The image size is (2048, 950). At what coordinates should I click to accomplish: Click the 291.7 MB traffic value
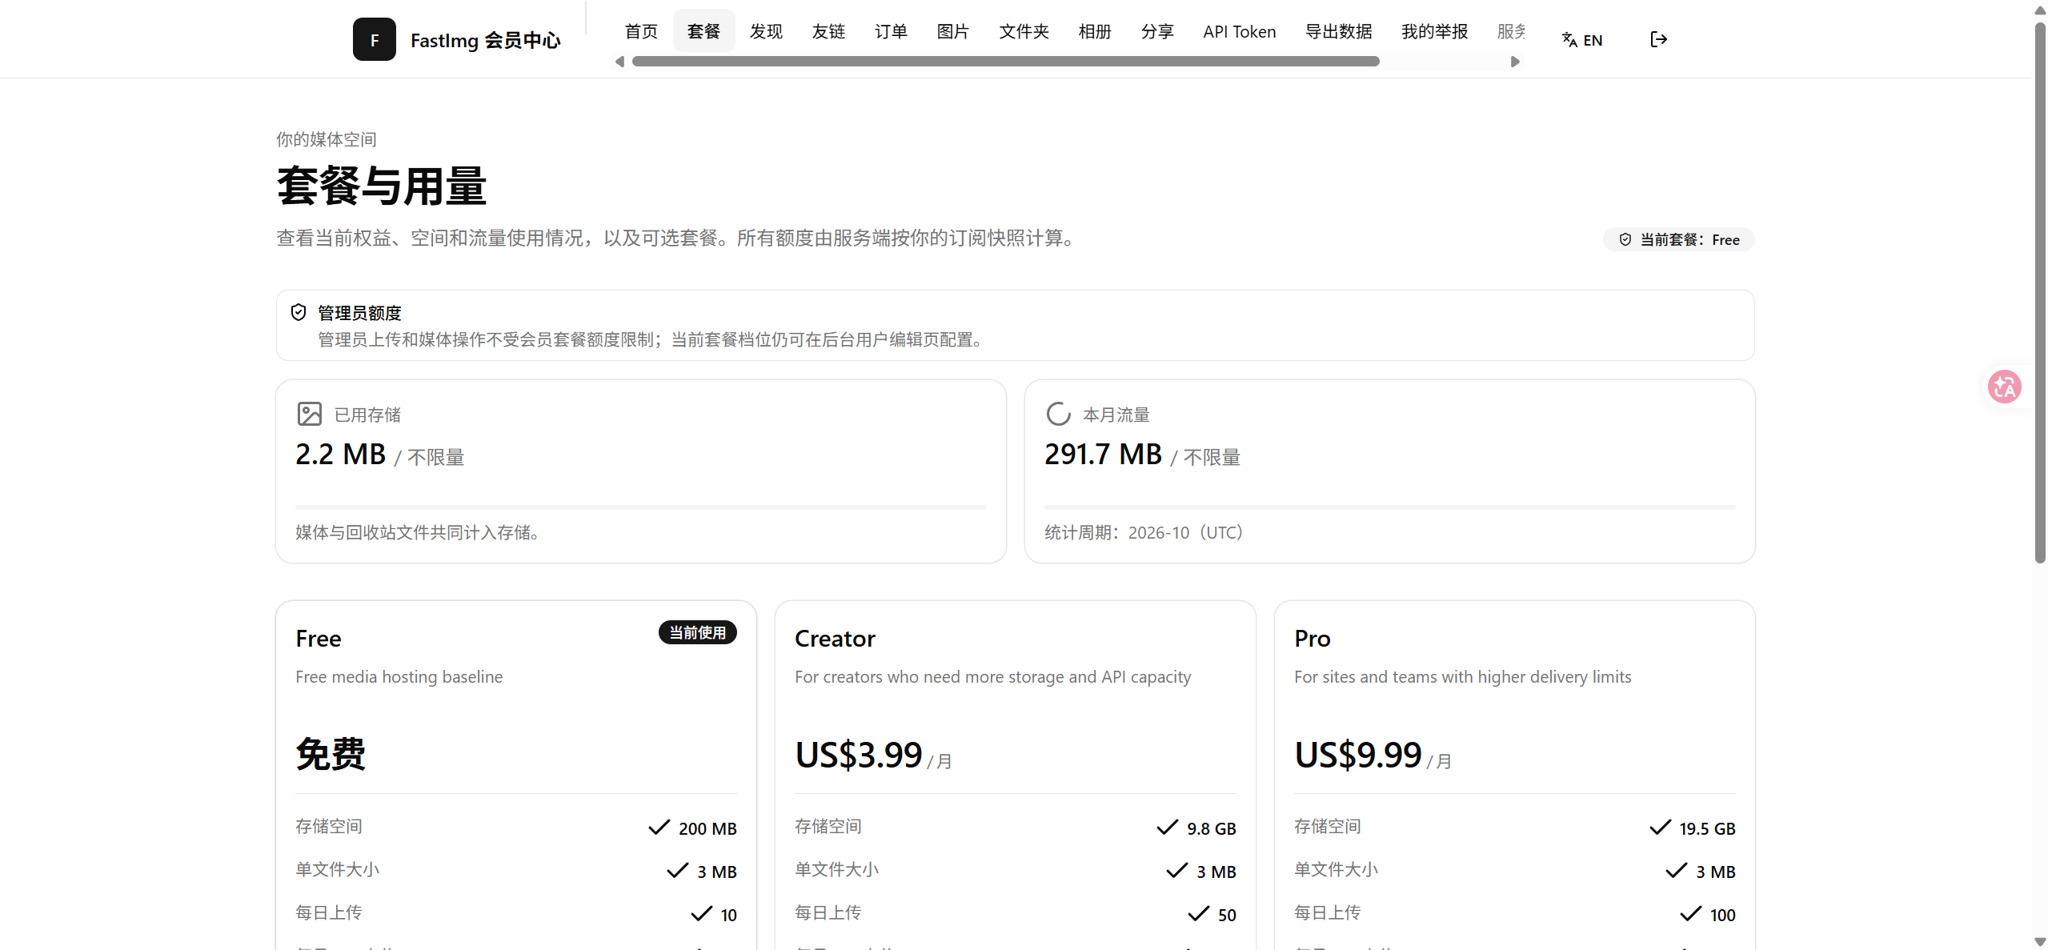click(x=1103, y=454)
